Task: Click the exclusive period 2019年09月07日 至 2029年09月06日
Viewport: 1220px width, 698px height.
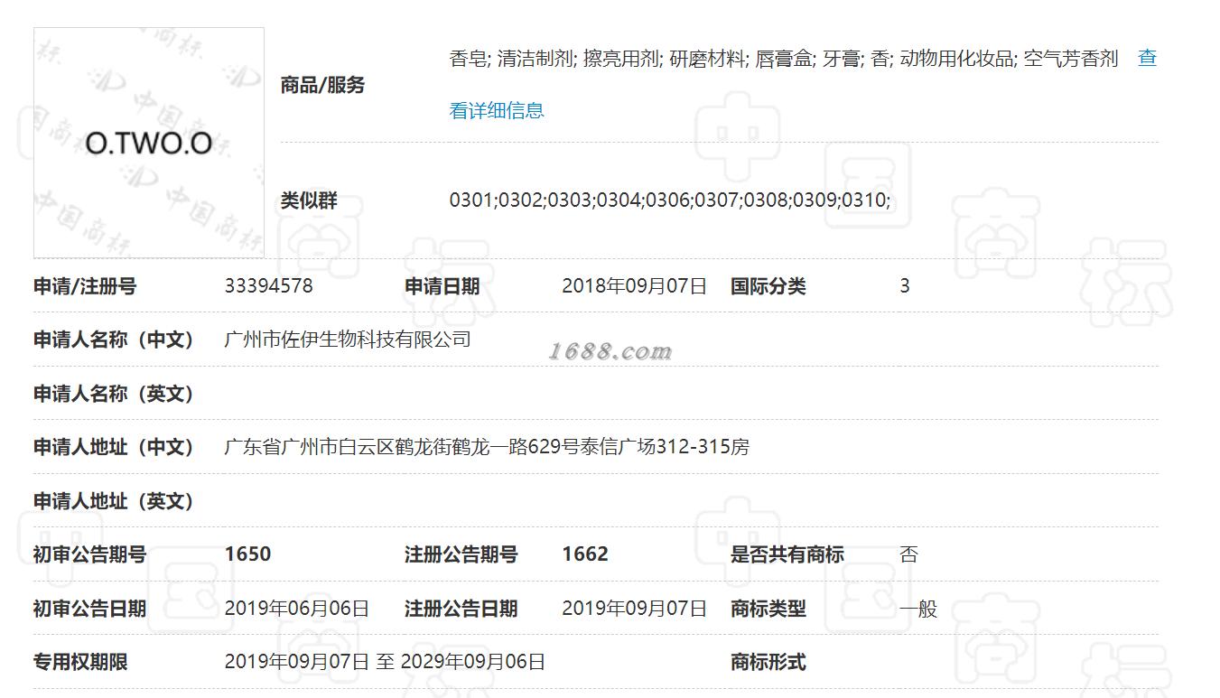Action: [x=386, y=662]
